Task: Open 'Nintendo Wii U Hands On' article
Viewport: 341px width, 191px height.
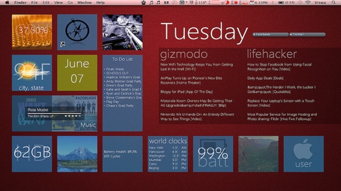Action: [197, 117]
